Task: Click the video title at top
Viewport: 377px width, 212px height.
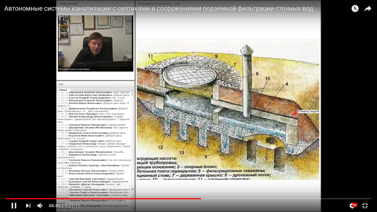Action: 159,8
